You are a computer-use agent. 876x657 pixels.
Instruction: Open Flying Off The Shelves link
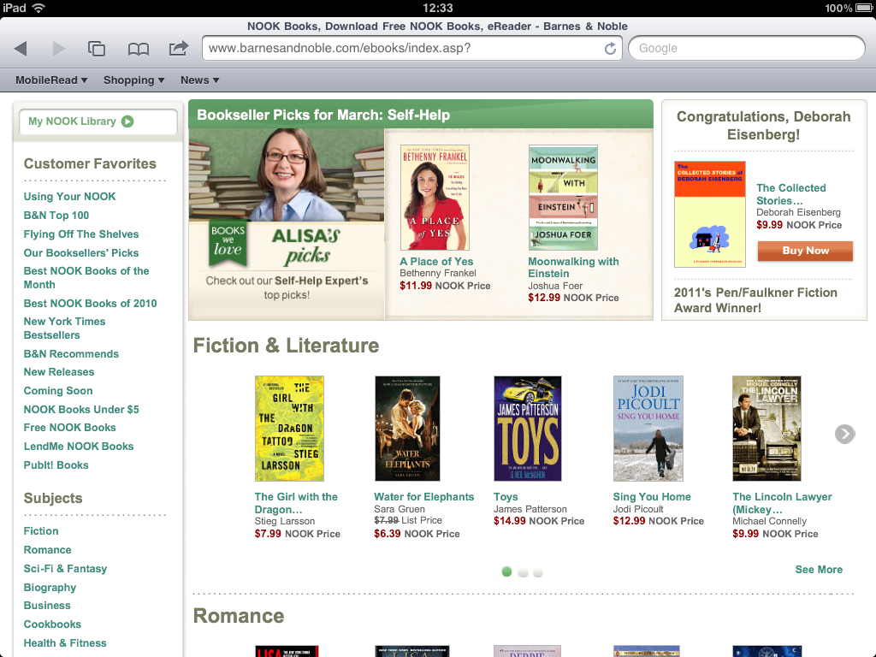click(x=81, y=234)
